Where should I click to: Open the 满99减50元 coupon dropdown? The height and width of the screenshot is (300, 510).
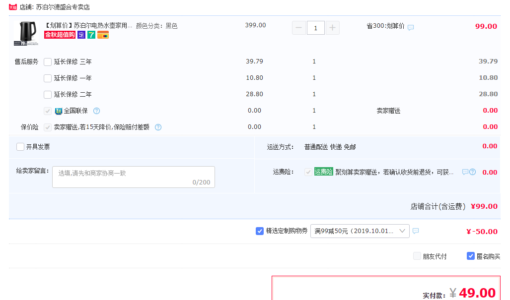click(x=360, y=231)
